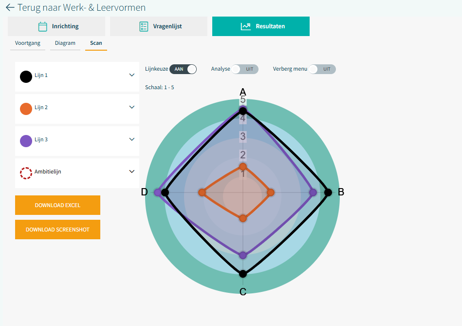Image resolution: width=462 pixels, height=326 pixels.
Task: Click the calendar icon on Inrichting
Action: coord(43,26)
